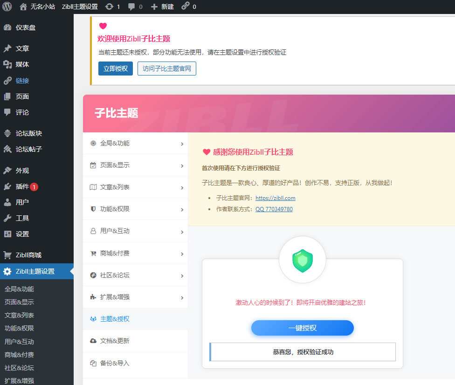Click the 工具 wrench icon
This screenshot has width=455, height=385.
(7, 218)
